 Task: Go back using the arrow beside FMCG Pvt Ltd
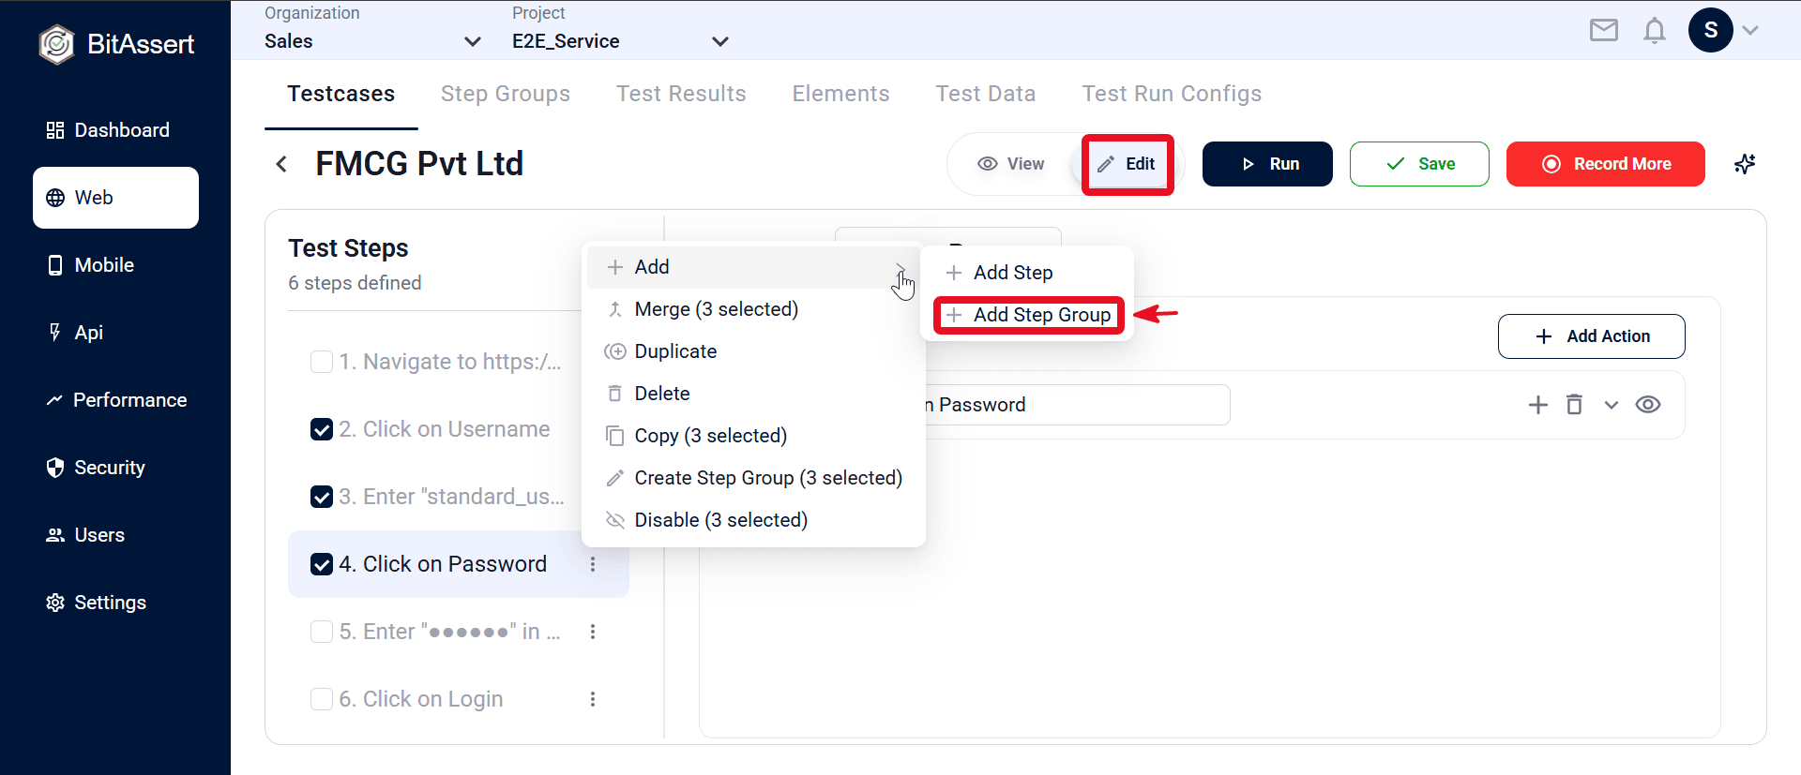[281, 164]
